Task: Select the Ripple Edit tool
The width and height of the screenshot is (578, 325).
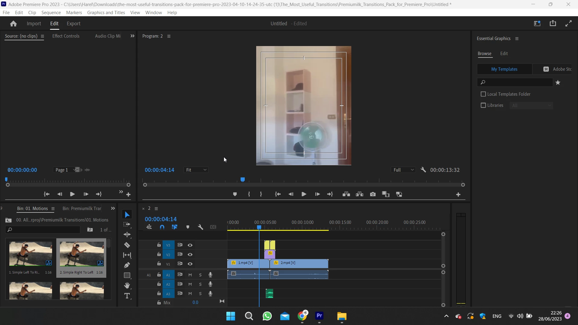Action: point(127,234)
